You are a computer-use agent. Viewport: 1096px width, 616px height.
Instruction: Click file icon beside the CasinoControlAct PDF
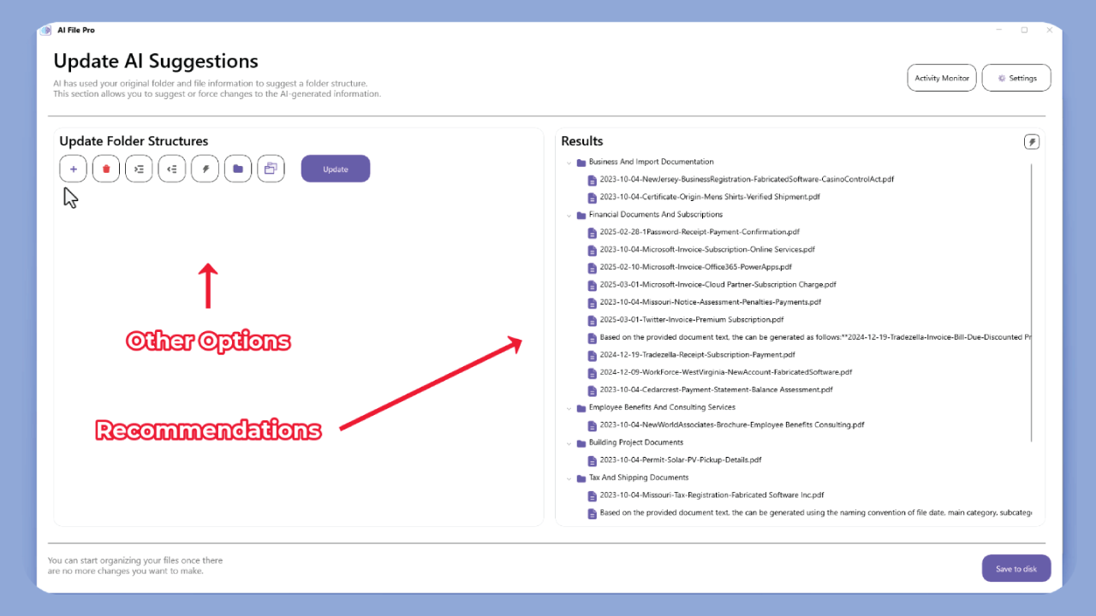[592, 181]
